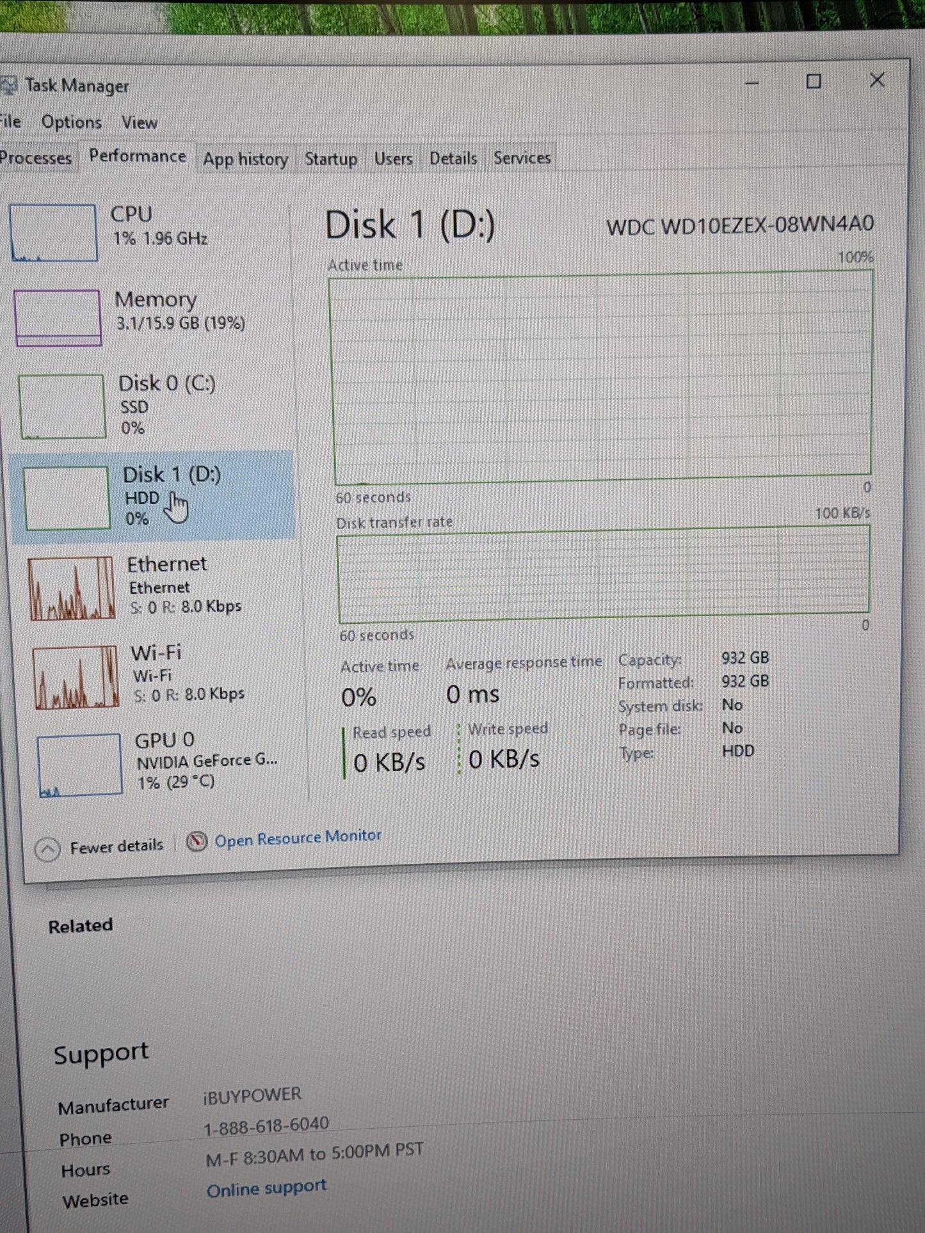This screenshot has width=925, height=1233.
Task: Open the Details tab
Action: (453, 158)
